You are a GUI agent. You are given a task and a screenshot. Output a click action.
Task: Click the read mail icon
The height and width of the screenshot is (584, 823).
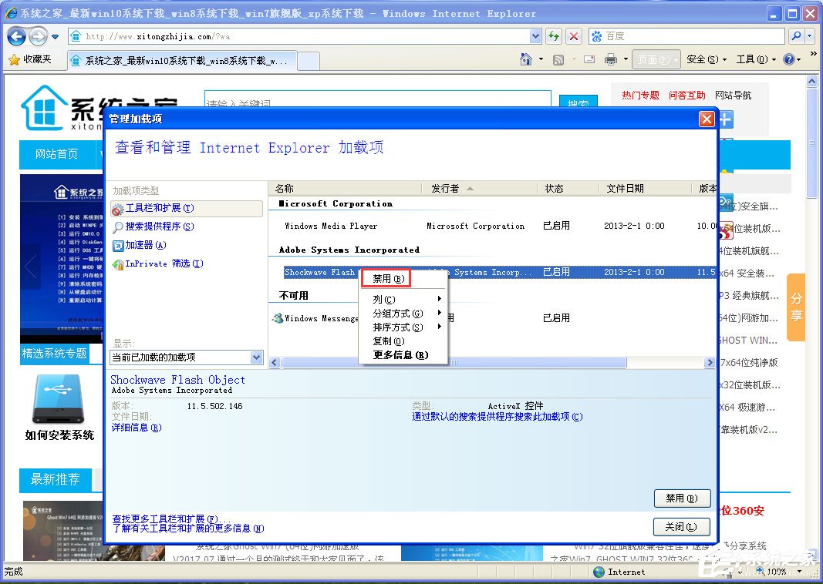(590, 59)
